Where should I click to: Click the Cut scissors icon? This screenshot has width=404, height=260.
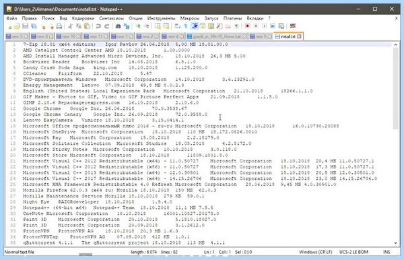pyautogui.click(x=70, y=26)
